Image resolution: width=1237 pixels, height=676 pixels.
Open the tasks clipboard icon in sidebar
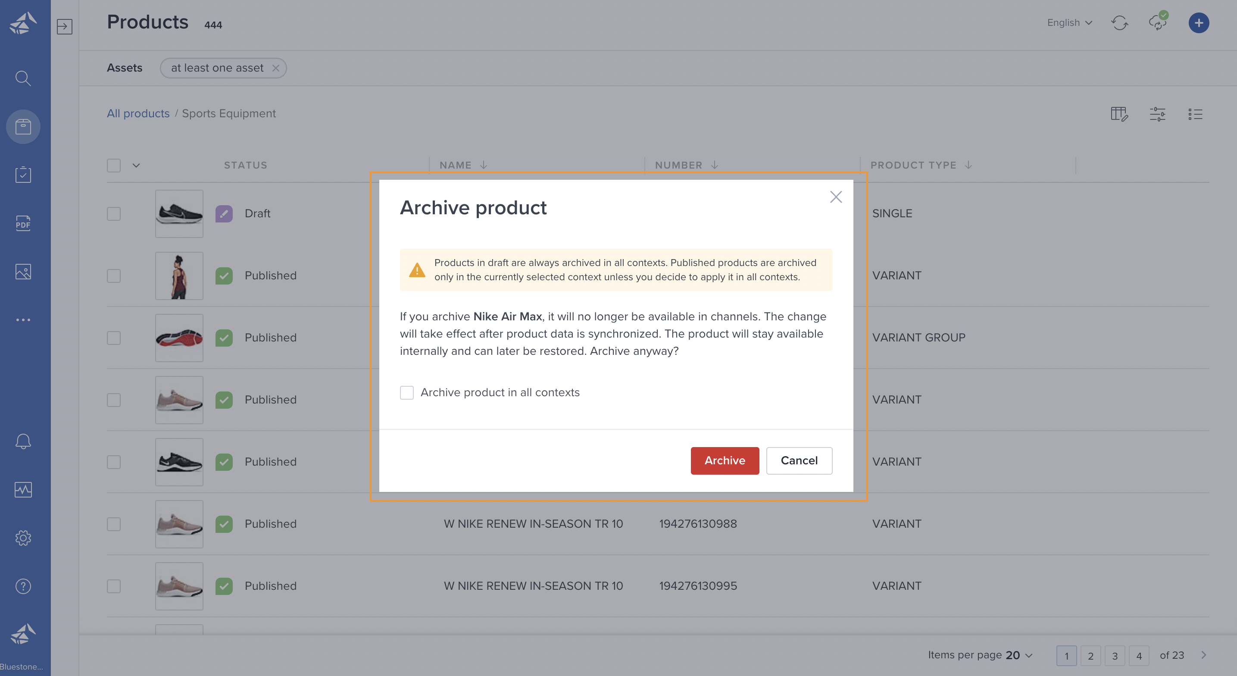coord(23,175)
